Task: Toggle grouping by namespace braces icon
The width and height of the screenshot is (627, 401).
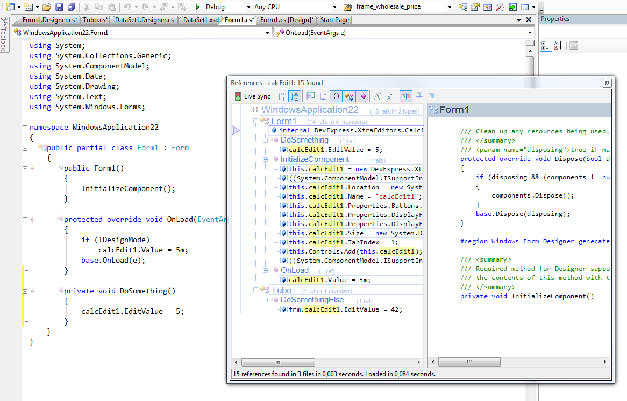Action: click(336, 96)
